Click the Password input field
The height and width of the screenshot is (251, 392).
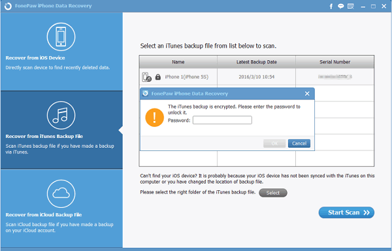[222, 120]
